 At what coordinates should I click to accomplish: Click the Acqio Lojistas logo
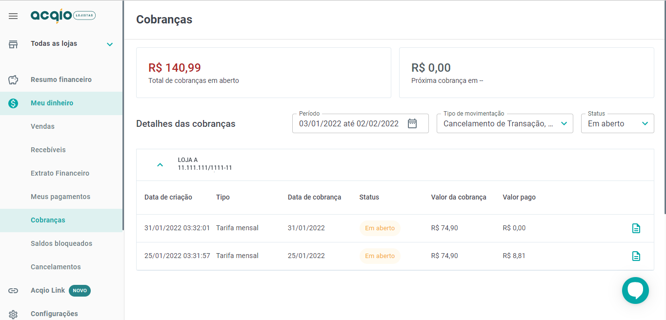[x=63, y=16]
